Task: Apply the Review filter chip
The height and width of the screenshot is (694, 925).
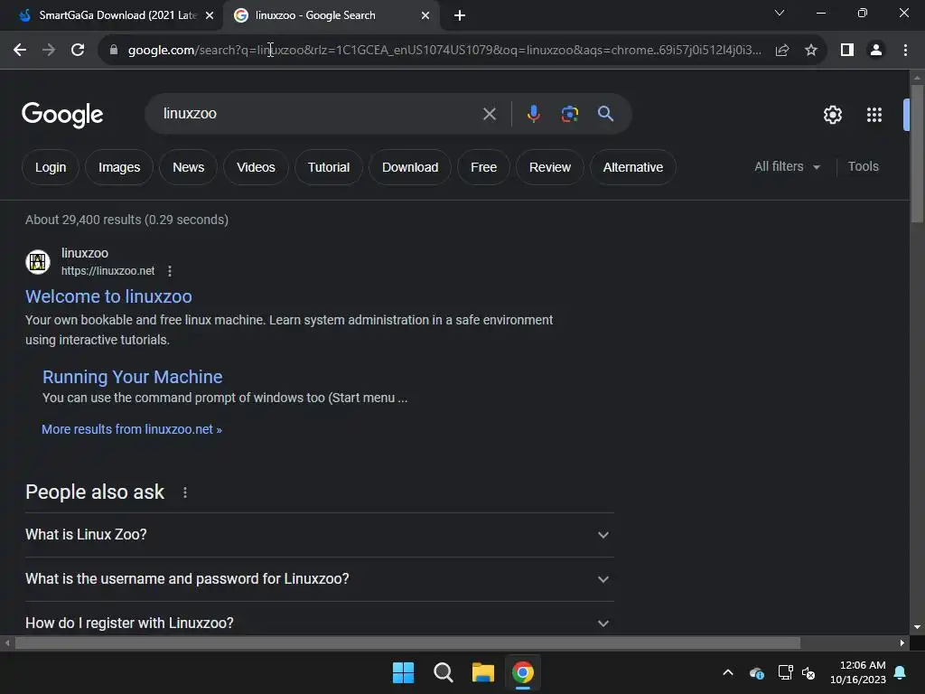Action: 549,167
